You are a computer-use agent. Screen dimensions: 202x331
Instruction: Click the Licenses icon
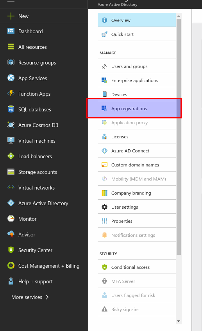coord(104,136)
